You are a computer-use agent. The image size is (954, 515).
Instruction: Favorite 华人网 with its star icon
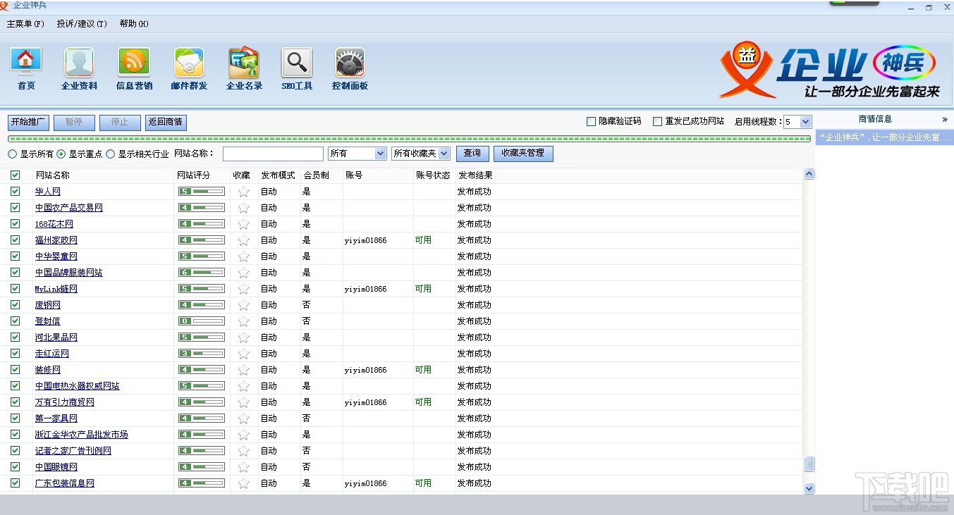243,192
